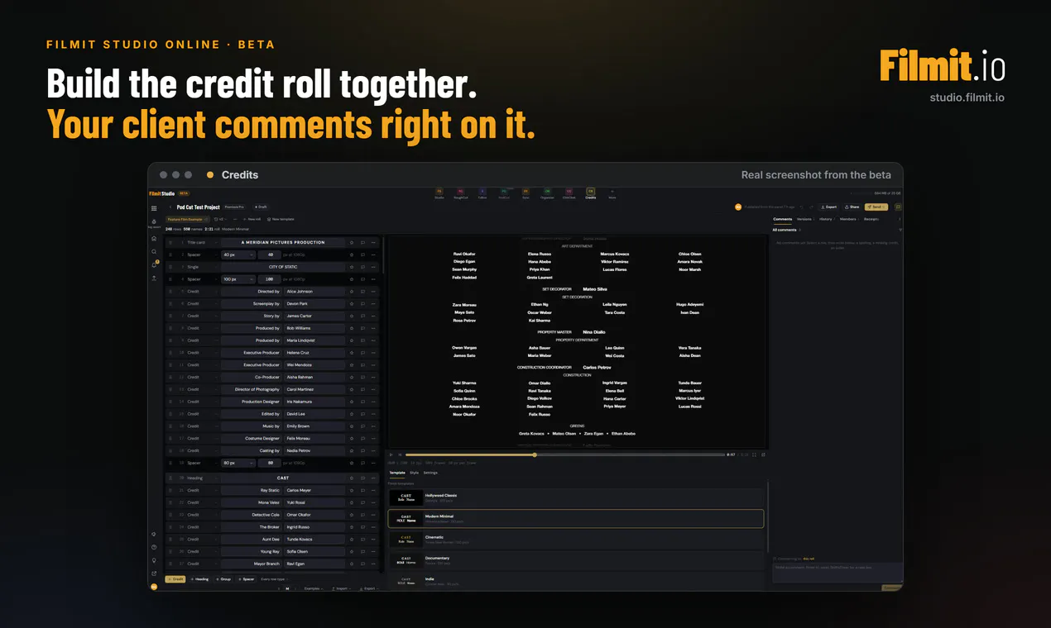Open the bottom Export dropdown
1051x628 pixels.
(x=369, y=588)
